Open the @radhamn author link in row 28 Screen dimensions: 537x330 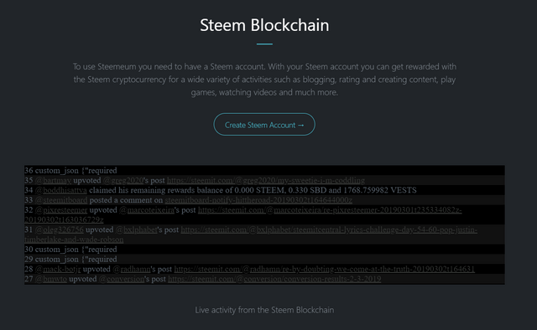click(x=132, y=269)
